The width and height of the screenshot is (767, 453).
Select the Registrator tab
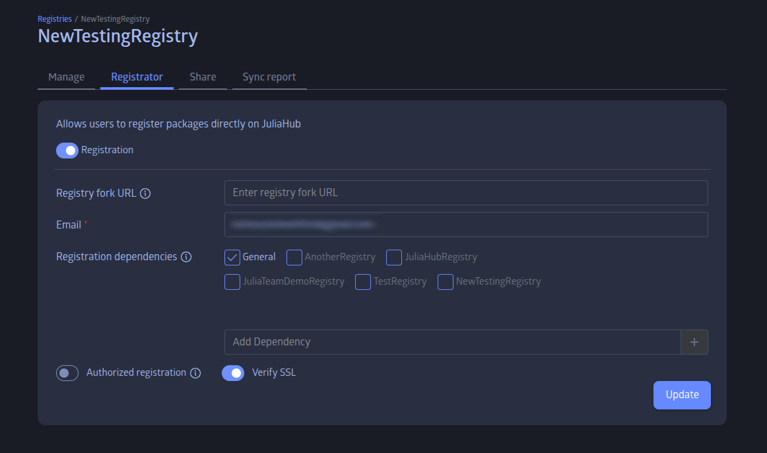[137, 77]
